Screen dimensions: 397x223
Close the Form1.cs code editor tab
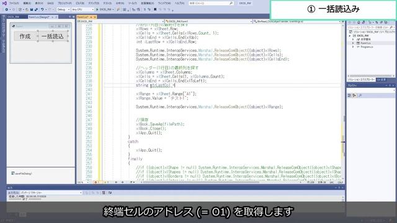95,17
